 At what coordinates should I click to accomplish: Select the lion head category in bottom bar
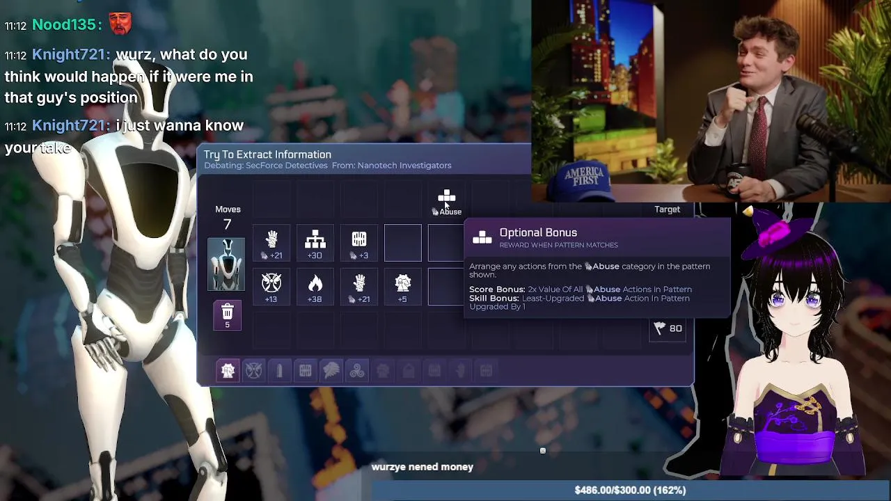click(331, 371)
